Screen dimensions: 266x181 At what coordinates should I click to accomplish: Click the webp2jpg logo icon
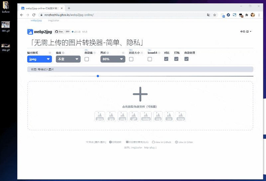click(x=30, y=32)
